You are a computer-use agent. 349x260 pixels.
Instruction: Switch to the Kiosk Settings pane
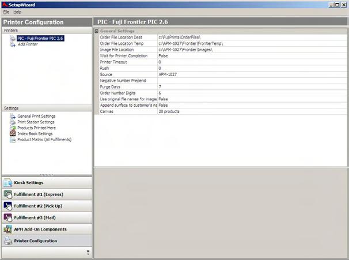(x=47, y=183)
